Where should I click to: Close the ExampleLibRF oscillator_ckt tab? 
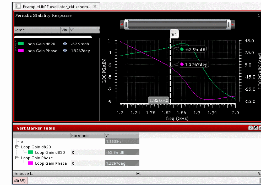[95, 7]
